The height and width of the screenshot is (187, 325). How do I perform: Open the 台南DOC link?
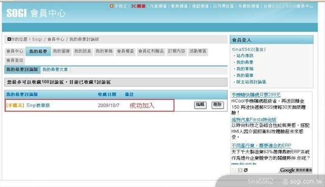click(272, 6)
